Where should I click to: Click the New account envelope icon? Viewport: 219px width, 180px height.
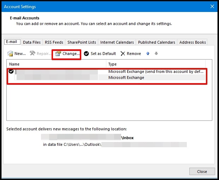click(x=10, y=54)
